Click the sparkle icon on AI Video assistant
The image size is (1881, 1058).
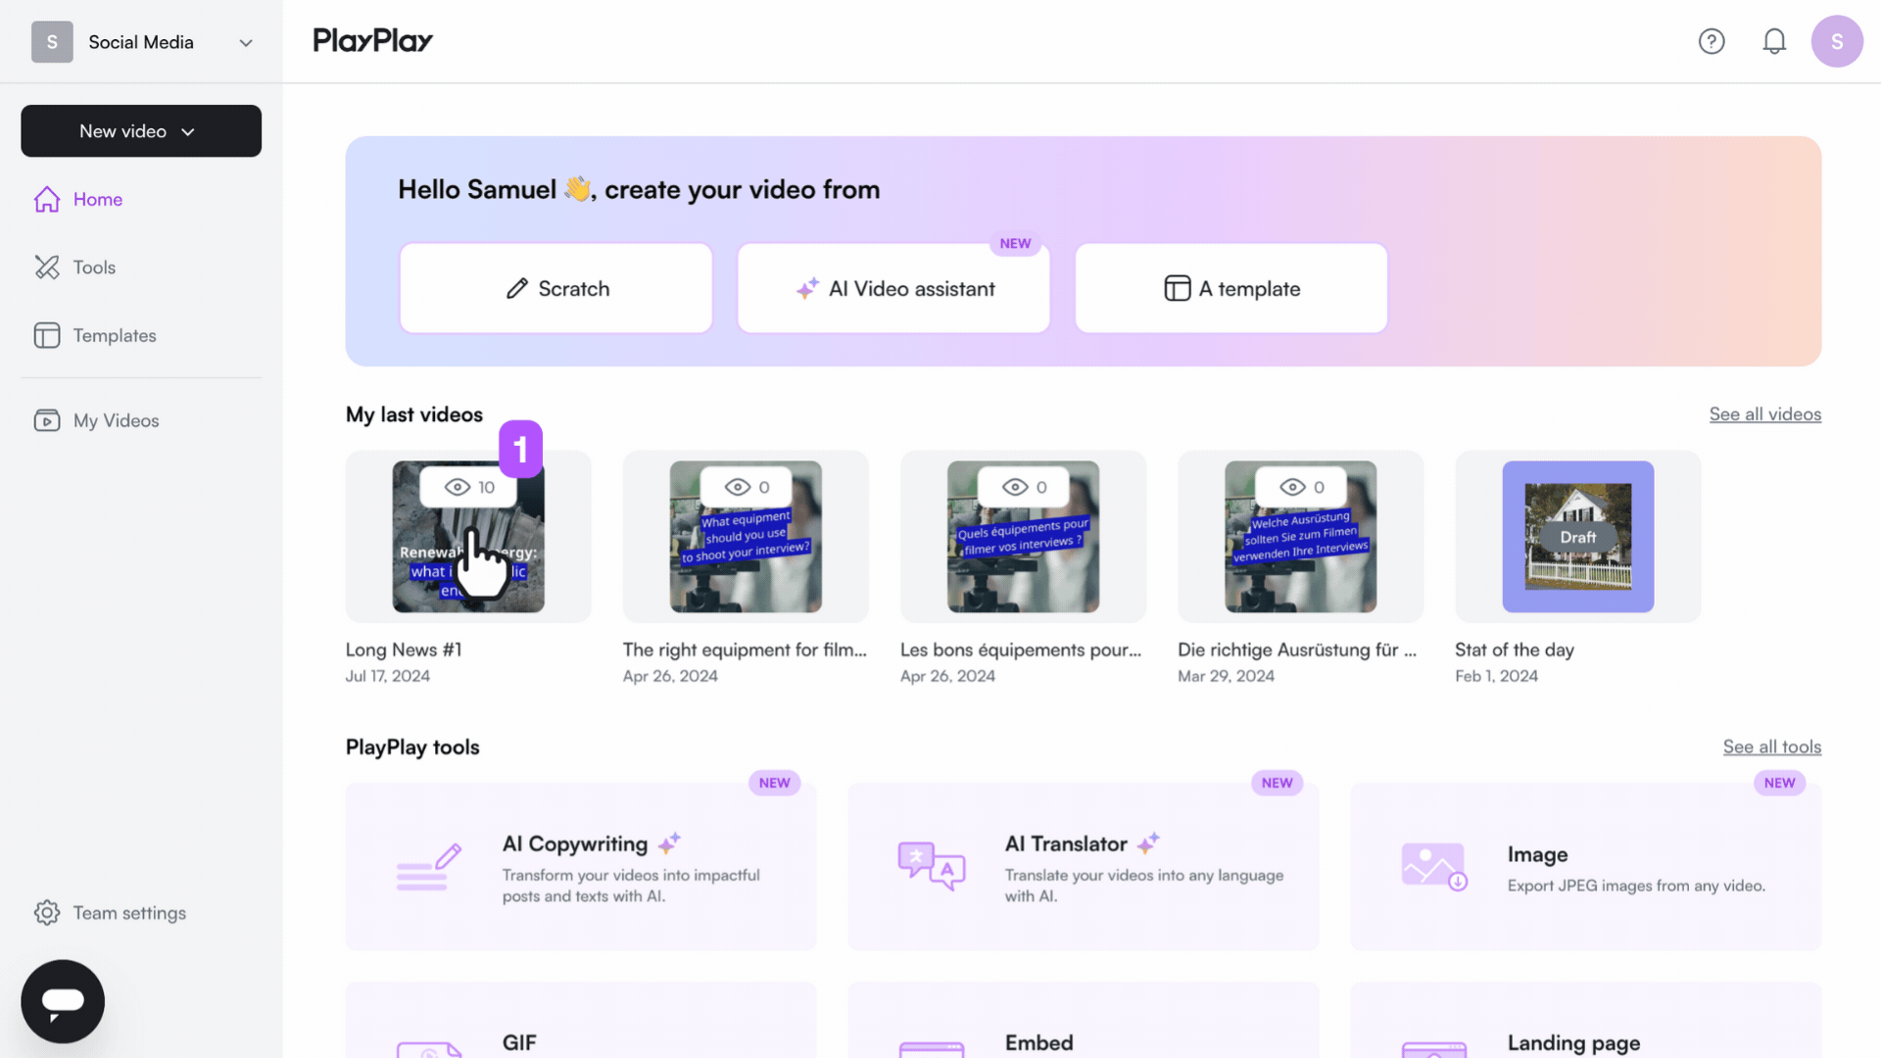point(807,288)
